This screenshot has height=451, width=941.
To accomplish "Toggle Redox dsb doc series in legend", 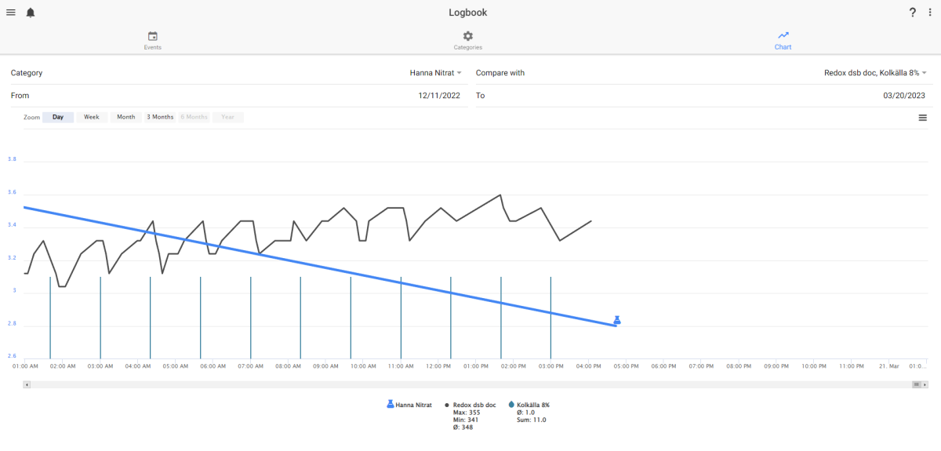I will coord(470,406).
